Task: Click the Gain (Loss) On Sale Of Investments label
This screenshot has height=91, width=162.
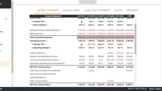Action: pos(45,71)
